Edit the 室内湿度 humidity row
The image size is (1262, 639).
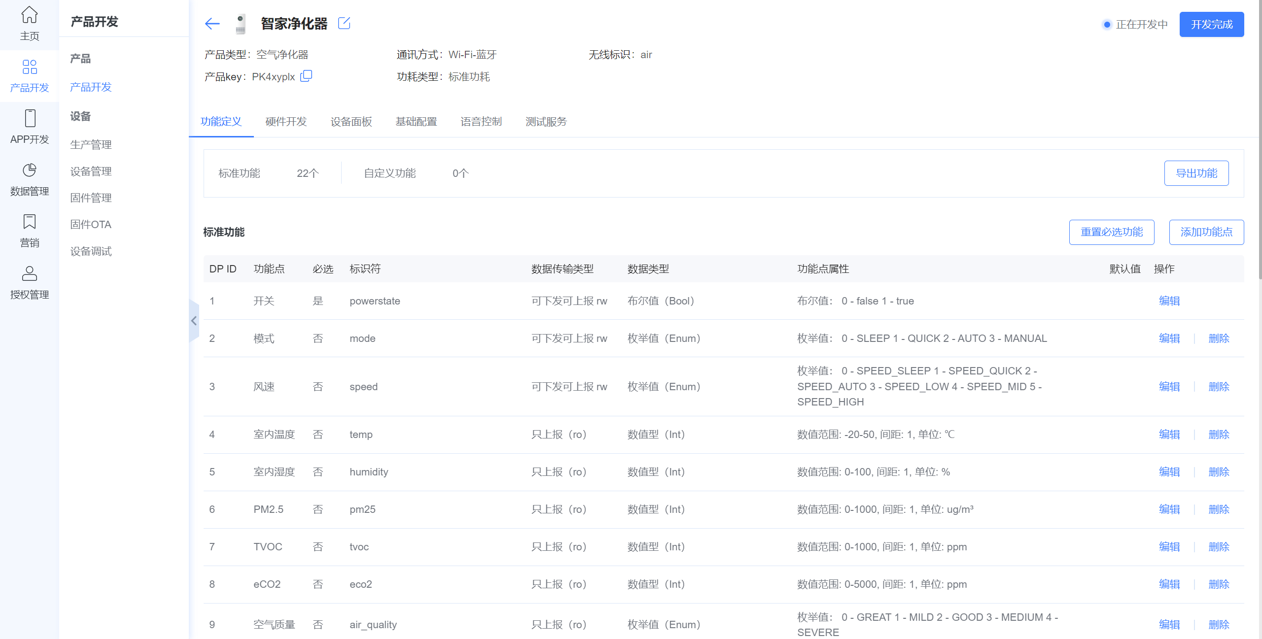coord(1169,472)
